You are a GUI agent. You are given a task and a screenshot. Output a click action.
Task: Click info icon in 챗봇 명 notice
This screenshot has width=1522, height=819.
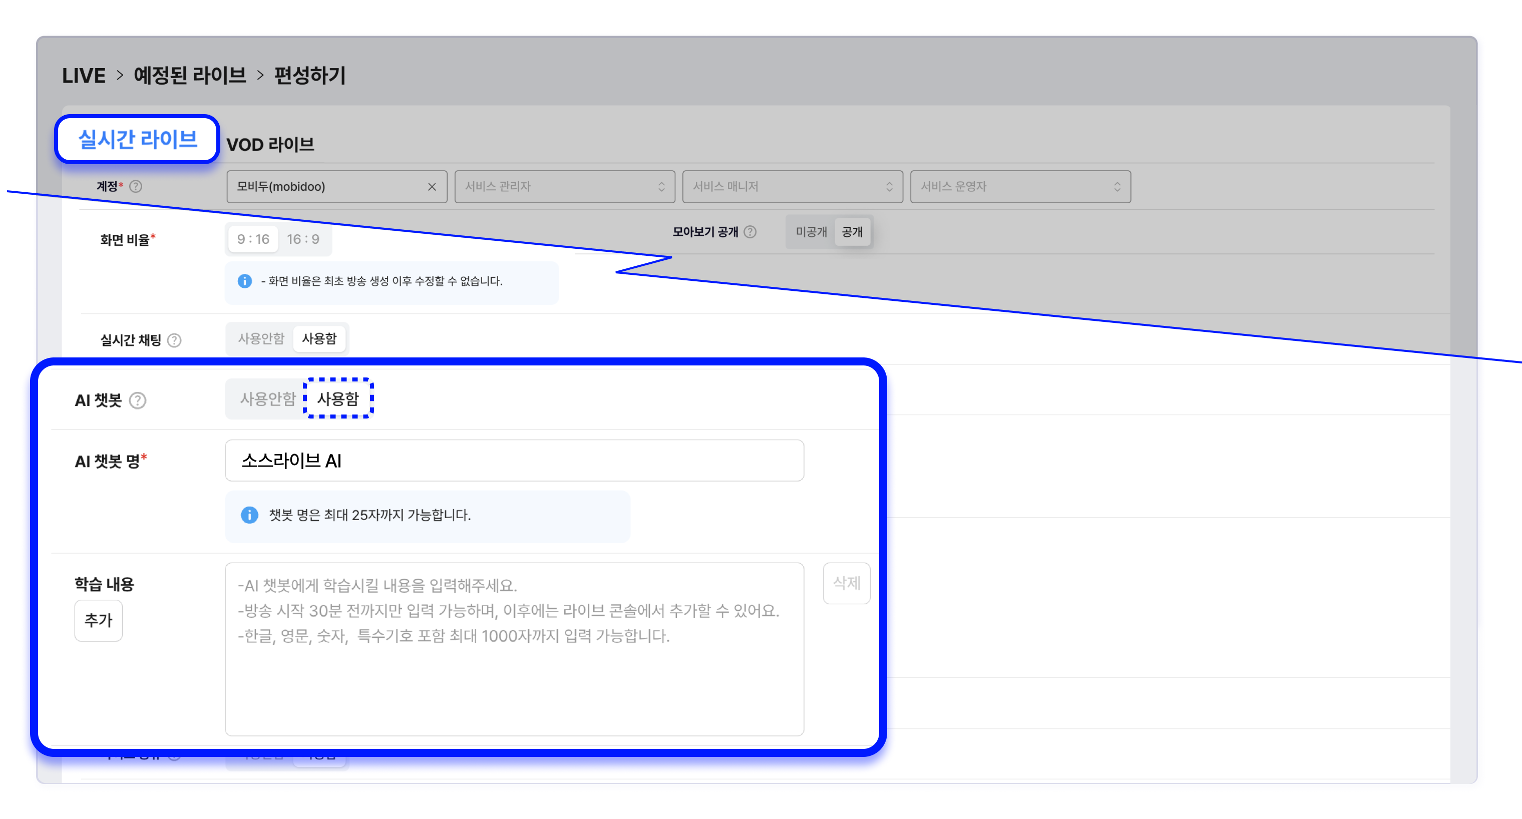pos(249,515)
